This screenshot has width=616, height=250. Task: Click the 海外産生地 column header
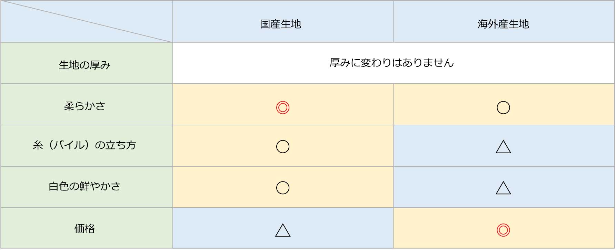(x=503, y=24)
